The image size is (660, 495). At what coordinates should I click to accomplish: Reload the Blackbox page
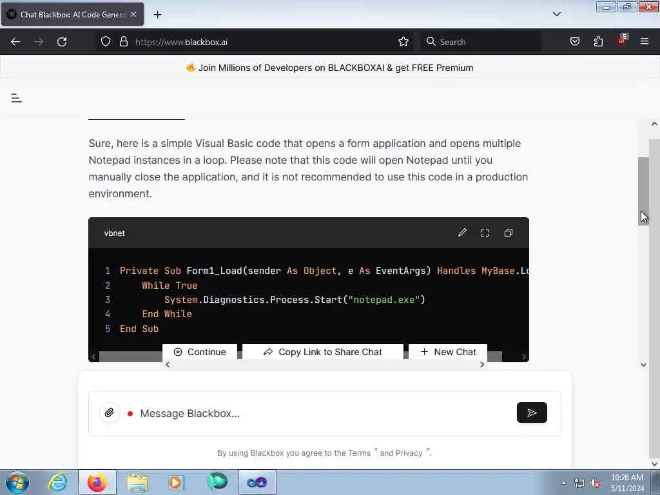tap(62, 42)
